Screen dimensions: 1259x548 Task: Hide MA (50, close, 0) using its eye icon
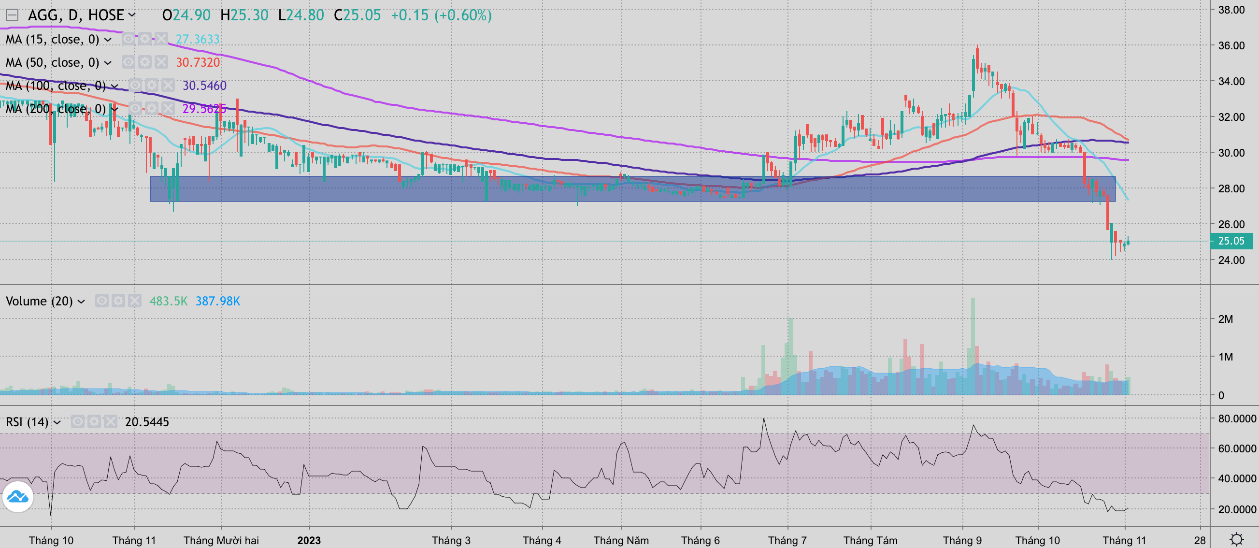(129, 62)
